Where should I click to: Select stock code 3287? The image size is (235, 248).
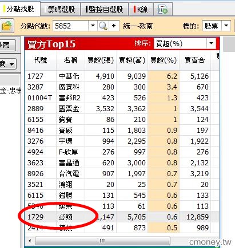tap(35, 87)
